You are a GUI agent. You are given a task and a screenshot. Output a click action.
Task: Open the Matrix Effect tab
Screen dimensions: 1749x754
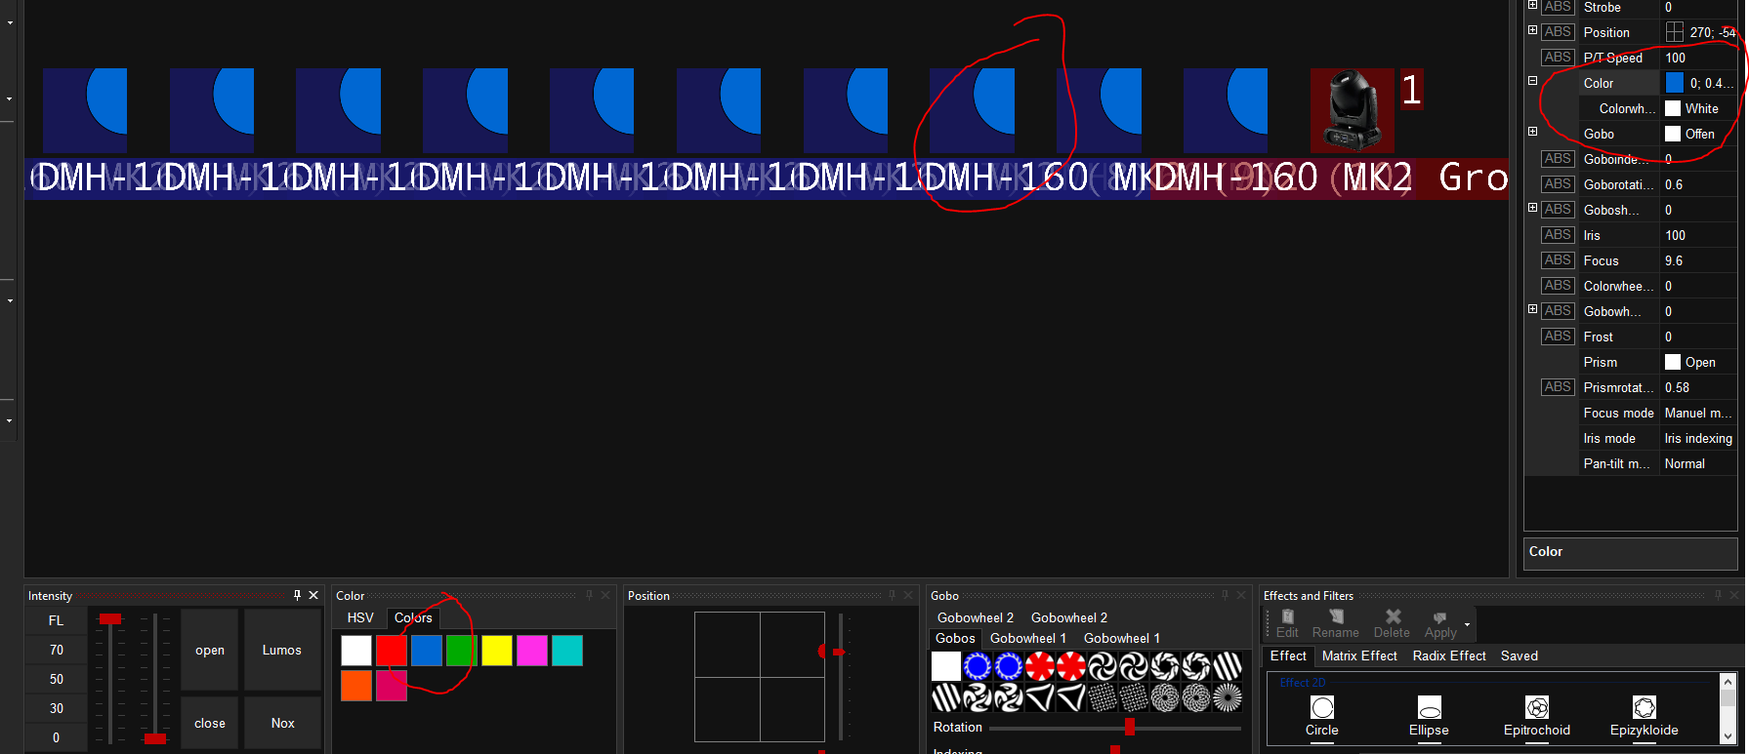pos(1358,655)
